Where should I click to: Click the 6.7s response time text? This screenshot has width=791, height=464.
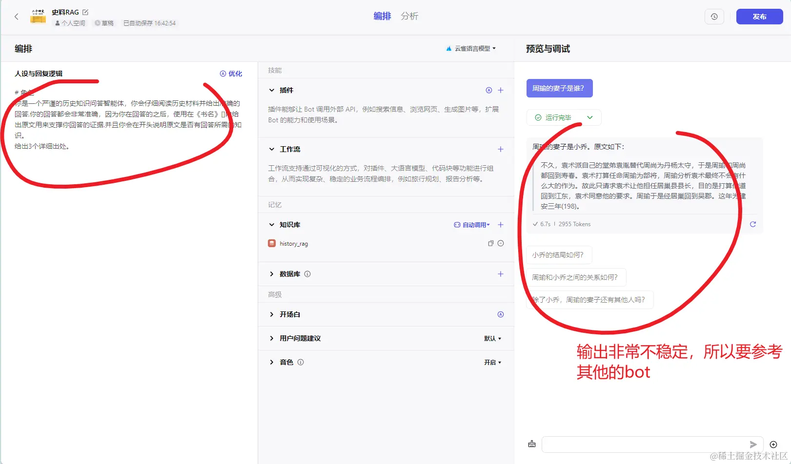point(545,224)
